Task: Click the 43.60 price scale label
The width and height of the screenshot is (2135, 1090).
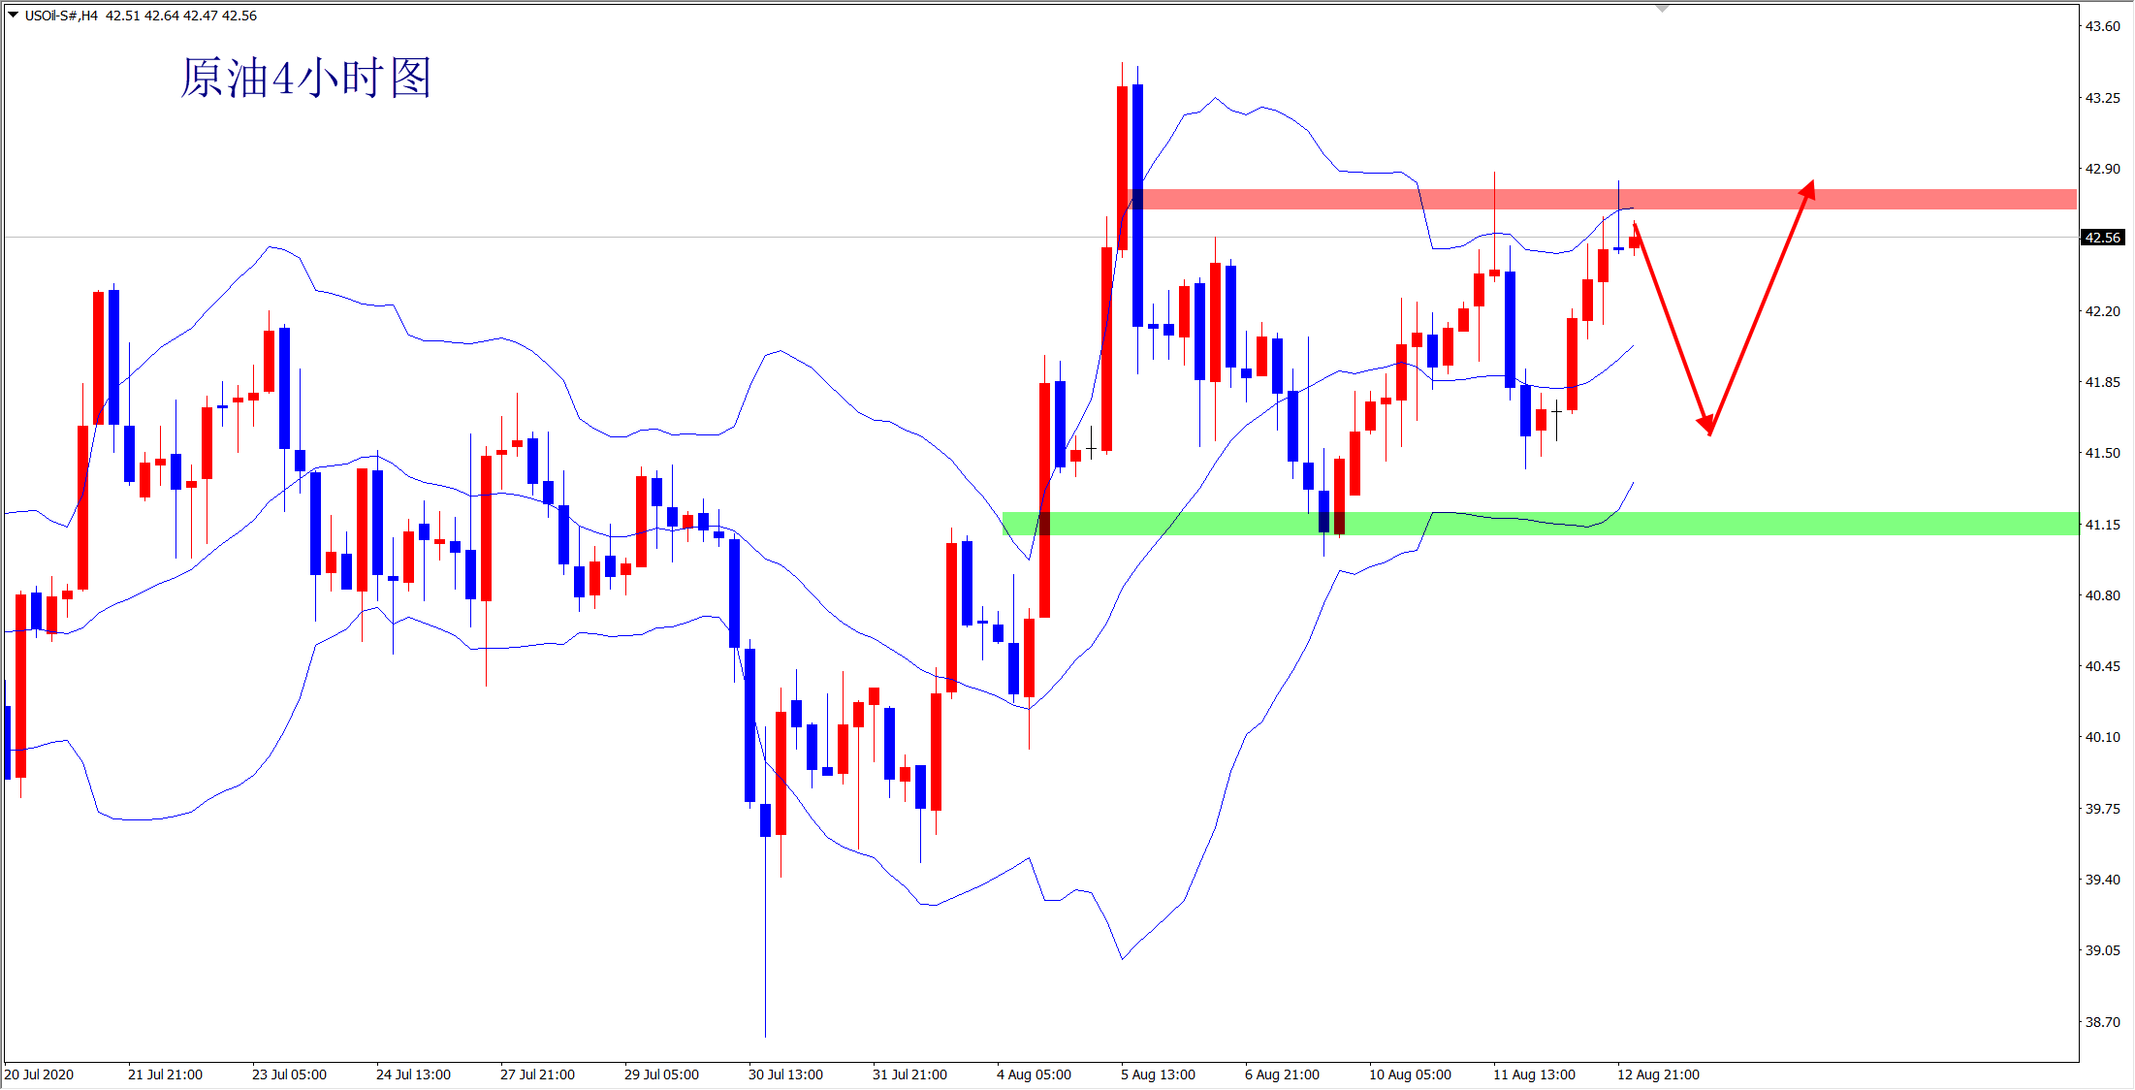Action: point(2102,26)
